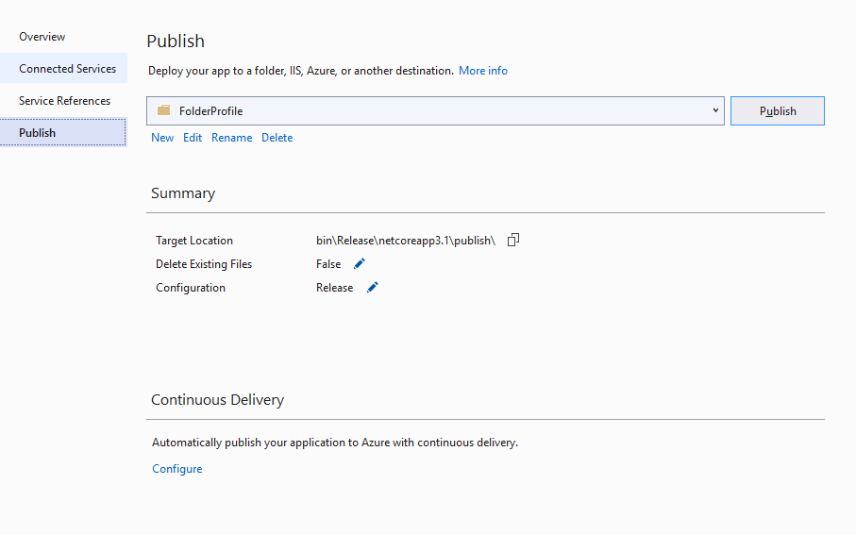Edit the selected publish profile
The width and height of the screenshot is (856, 535).
tap(193, 138)
